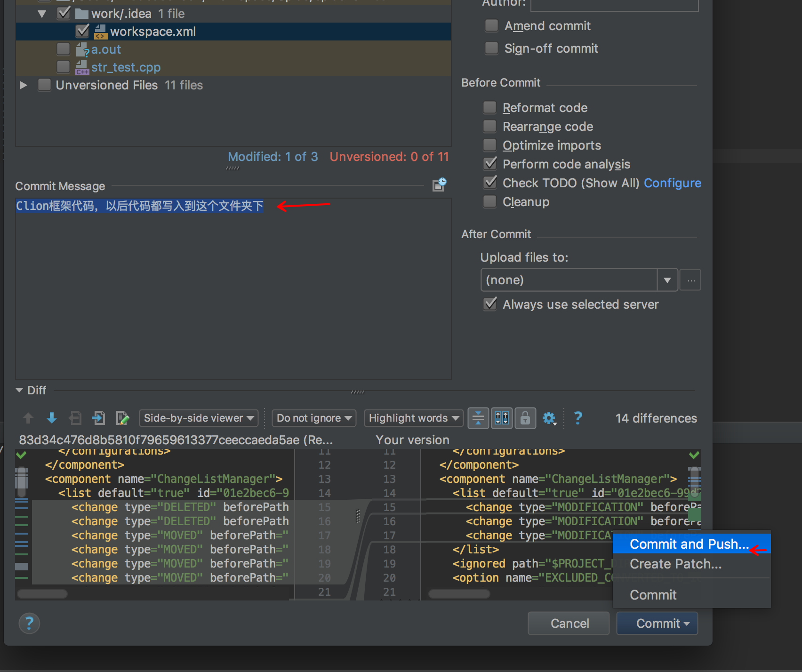Open the Configure TODO link
This screenshot has width=802, height=672.
coord(672,183)
